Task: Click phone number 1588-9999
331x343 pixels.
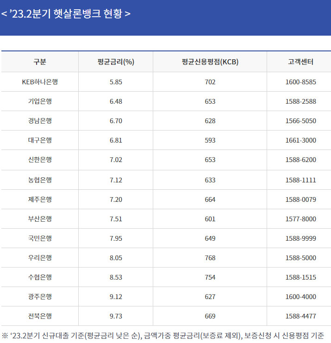Action: point(300,238)
